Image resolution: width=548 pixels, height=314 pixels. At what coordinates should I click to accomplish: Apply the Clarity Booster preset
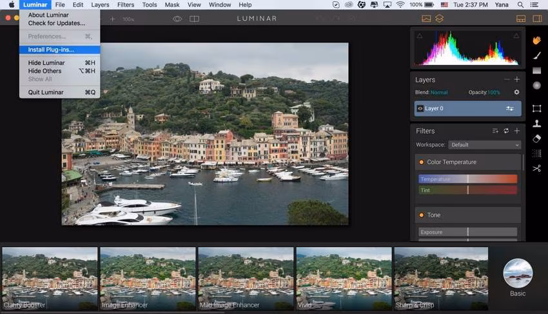[x=50, y=279]
